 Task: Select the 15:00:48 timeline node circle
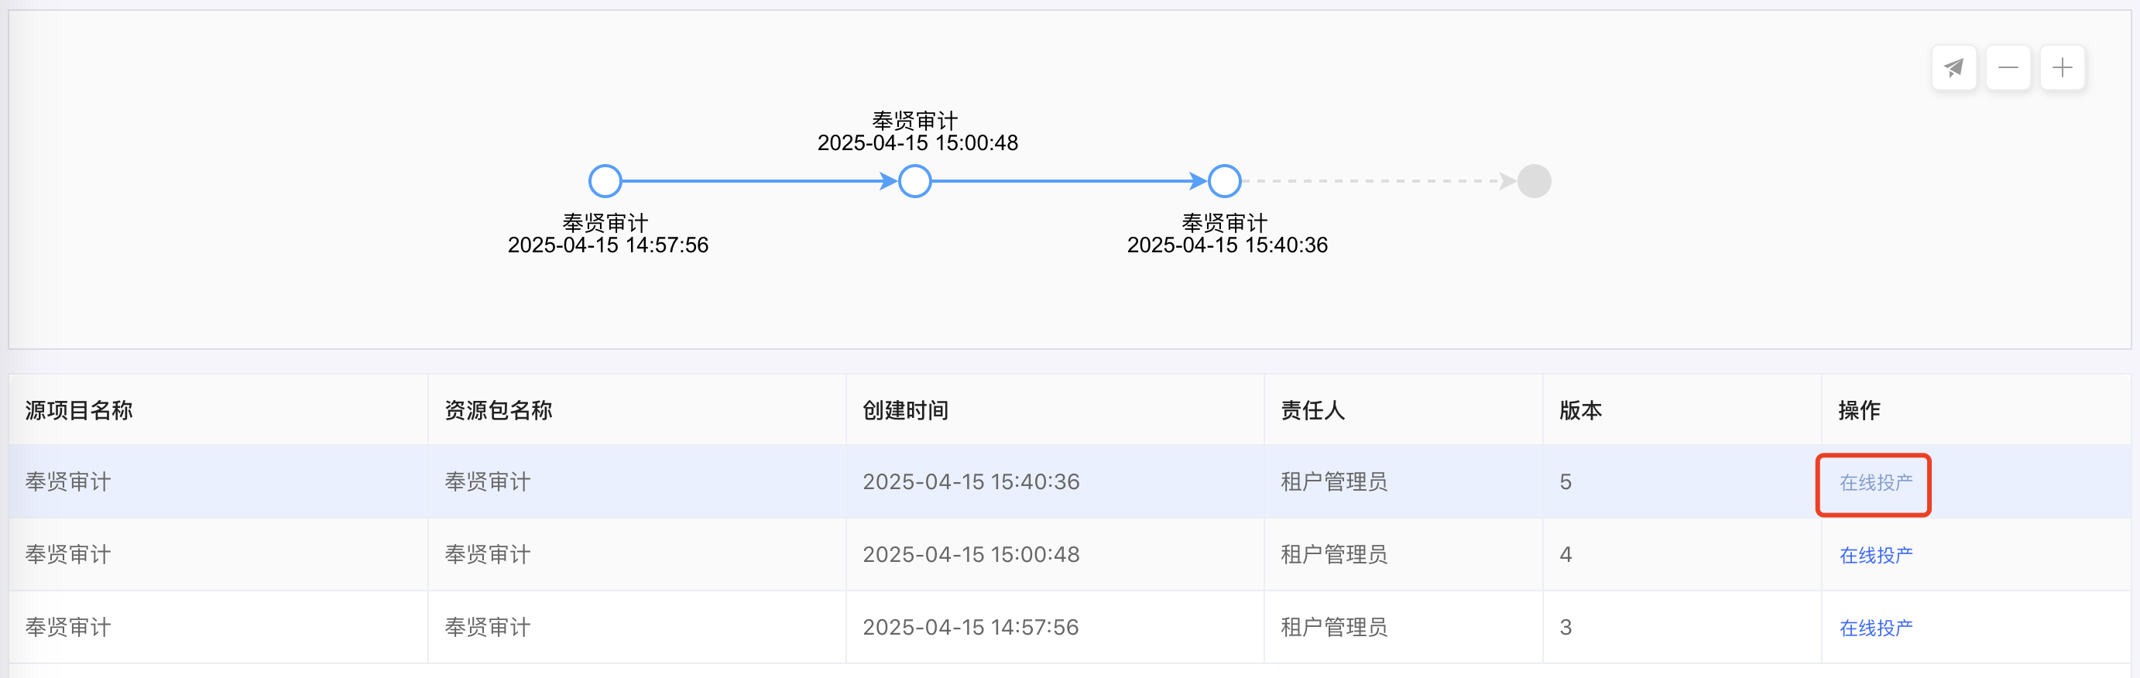point(914,181)
